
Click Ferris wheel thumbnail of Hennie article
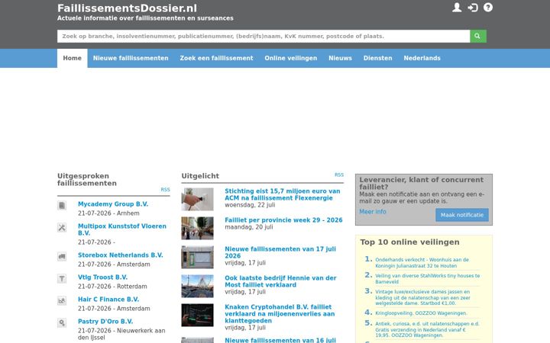click(198, 287)
